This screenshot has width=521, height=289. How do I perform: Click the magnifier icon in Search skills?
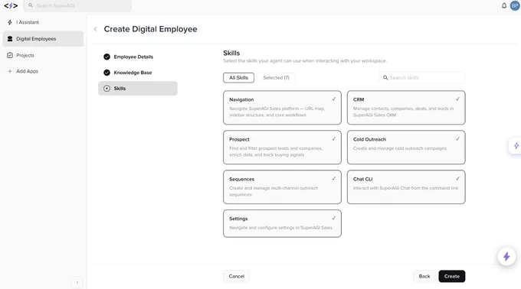point(385,77)
